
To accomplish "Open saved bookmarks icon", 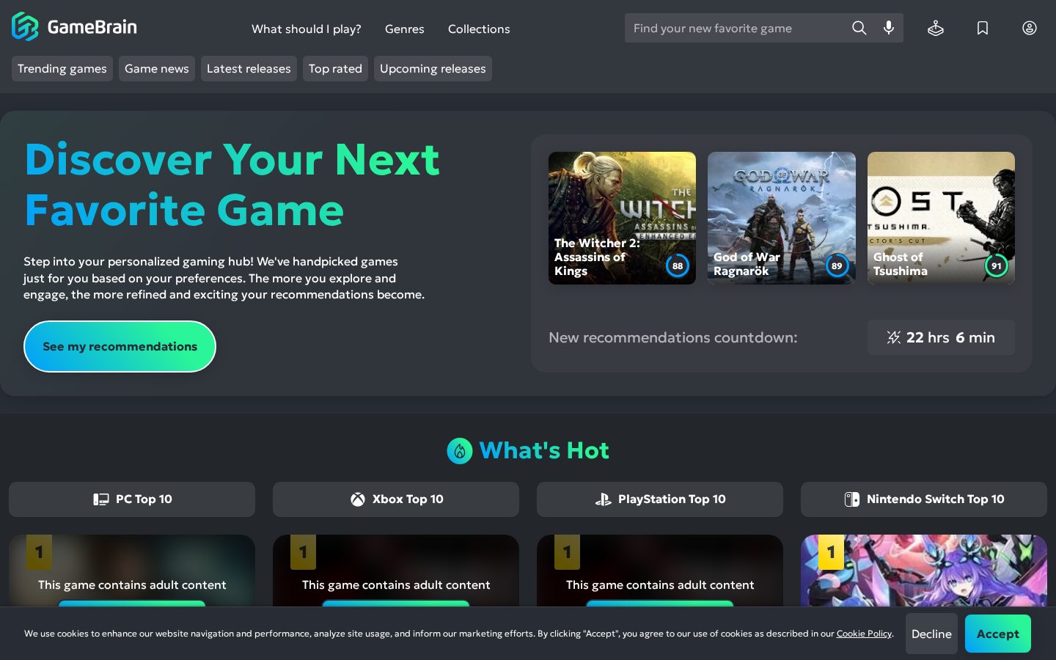I will (x=983, y=28).
